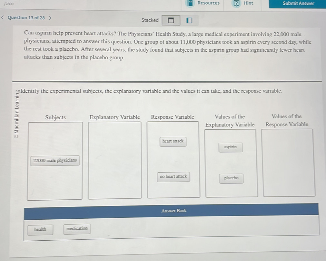326x261 pixels.
Task: Open the Hint link
Action: (x=248, y=3)
